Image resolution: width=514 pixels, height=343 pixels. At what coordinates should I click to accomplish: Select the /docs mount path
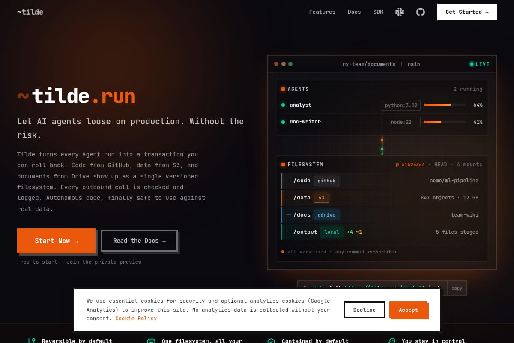[x=302, y=215]
